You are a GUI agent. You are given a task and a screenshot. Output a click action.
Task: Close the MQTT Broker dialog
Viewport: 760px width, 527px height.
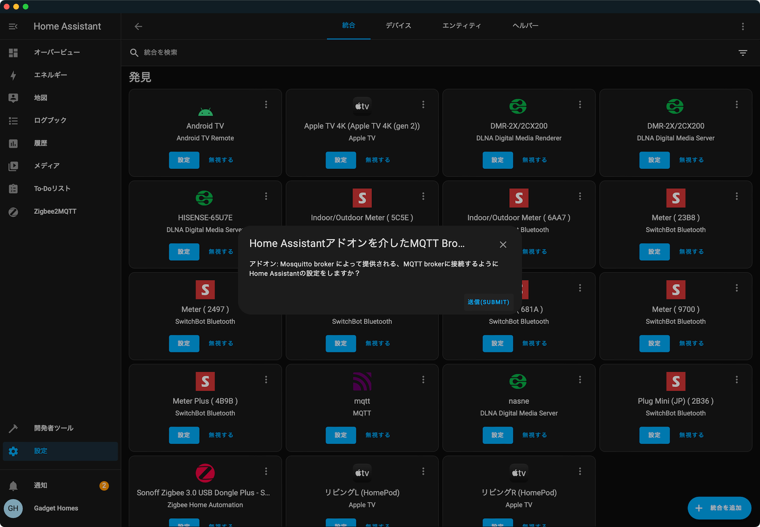pyautogui.click(x=503, y=244)
